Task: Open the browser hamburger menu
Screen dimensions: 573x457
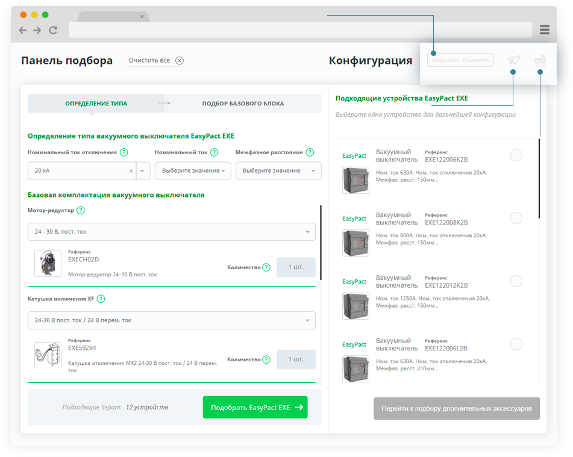Action: point(545,30)
